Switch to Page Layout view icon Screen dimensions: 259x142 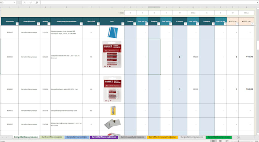click(220, 141)
